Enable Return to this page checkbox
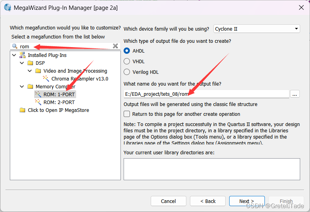 point(127,114)
